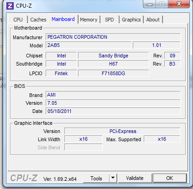Open the SPD tab
This screenshot has width=193, height=189.
(110, 20)
